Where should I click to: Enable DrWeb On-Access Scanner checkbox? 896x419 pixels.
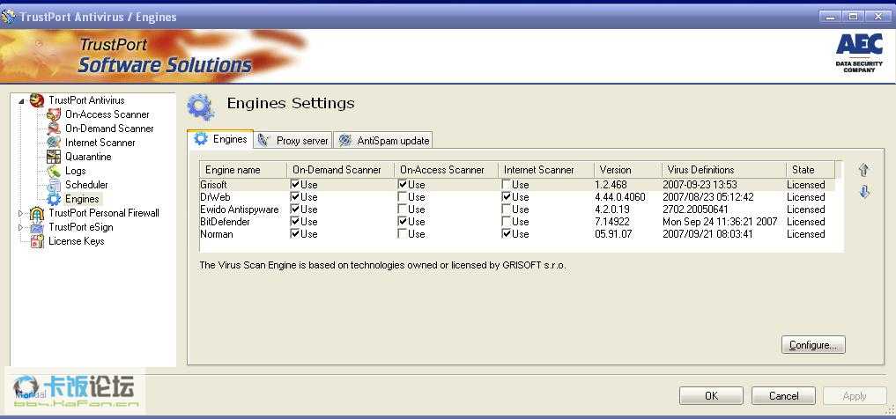(403, 197)
